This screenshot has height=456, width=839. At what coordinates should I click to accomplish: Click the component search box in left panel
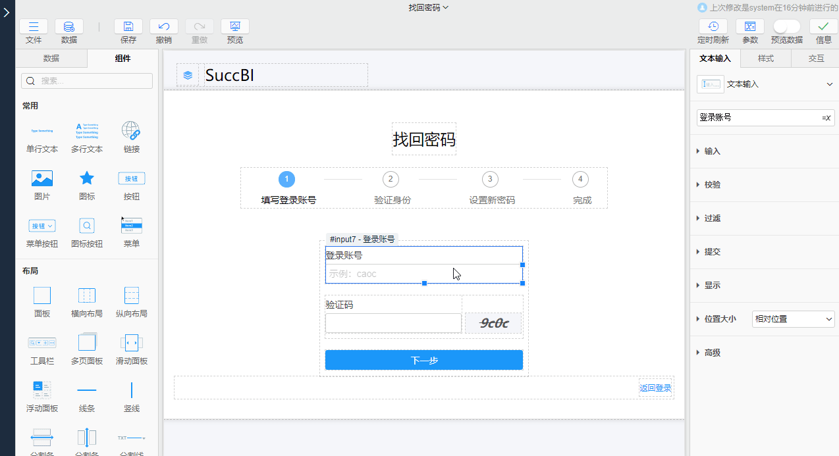[86, 80]
